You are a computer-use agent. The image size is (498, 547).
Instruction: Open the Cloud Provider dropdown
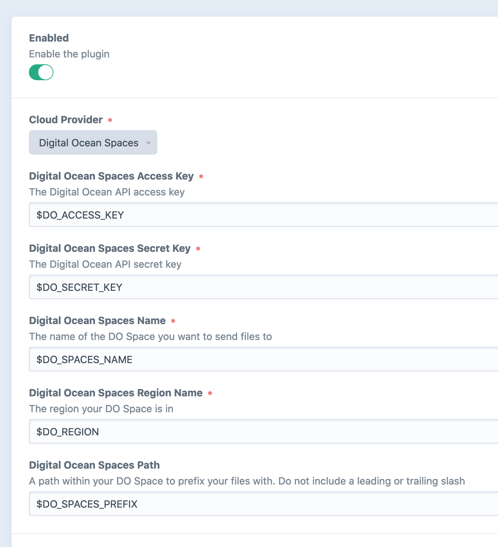93,142
